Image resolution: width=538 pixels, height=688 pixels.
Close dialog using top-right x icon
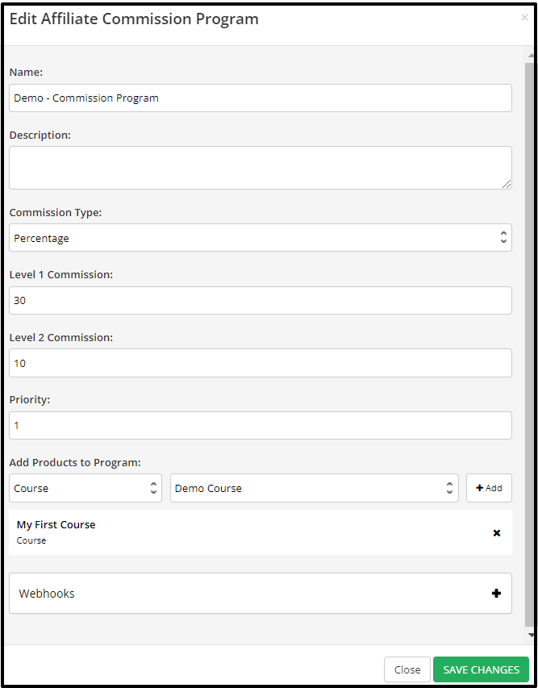pos(524,18)
